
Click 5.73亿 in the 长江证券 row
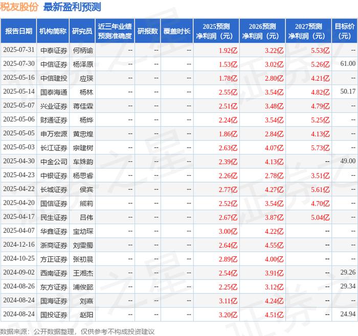pyautogui.click(x=320, y=148)
